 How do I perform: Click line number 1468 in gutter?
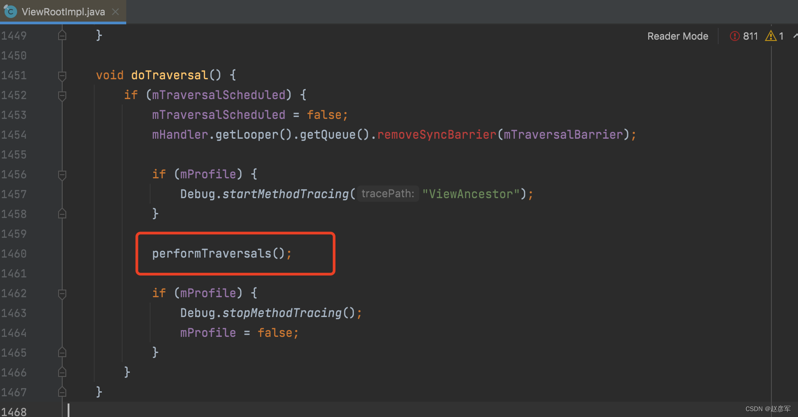pos(14,412)
